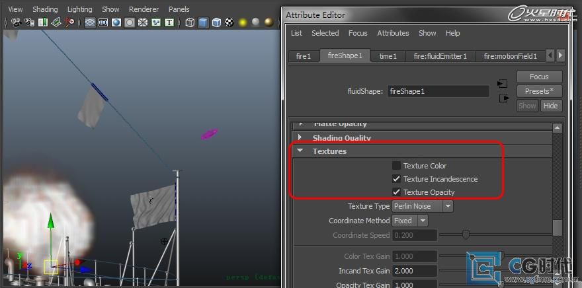Click the Select Camera icon in the viewport toolbar
This screenshot has height=288, width=582.
click(16, 22)
